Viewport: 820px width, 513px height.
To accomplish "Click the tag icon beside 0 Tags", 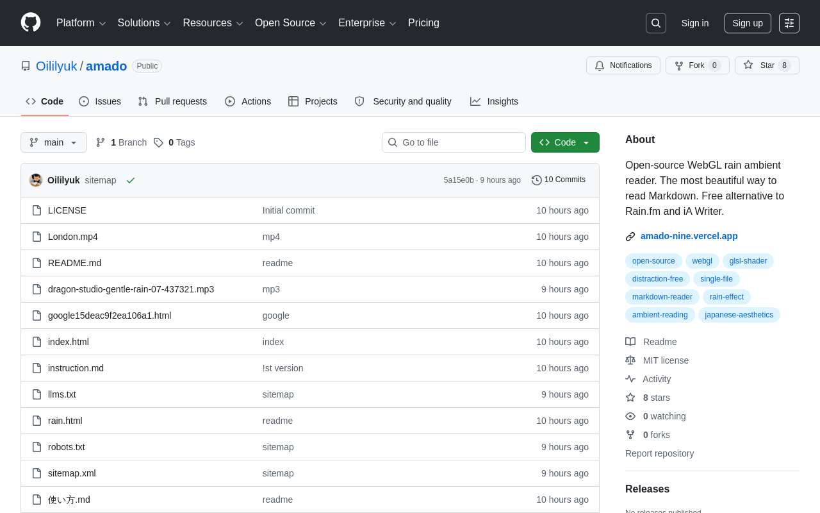I will (158, 142).
